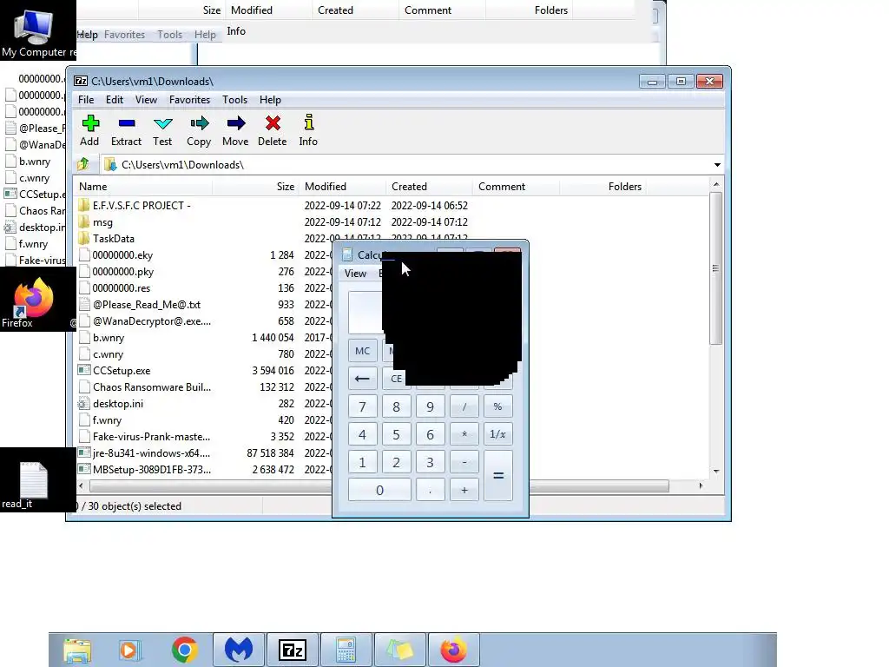The width and height of the screenshot is (889, 667).
Task: Open the Calculator View menu
Action: (x=355, y=274)
